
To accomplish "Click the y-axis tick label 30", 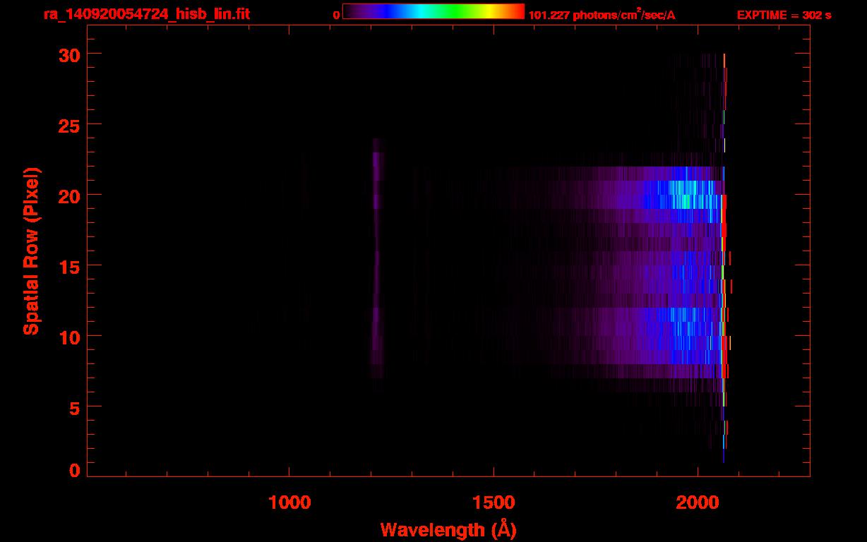I will [68, 54].
